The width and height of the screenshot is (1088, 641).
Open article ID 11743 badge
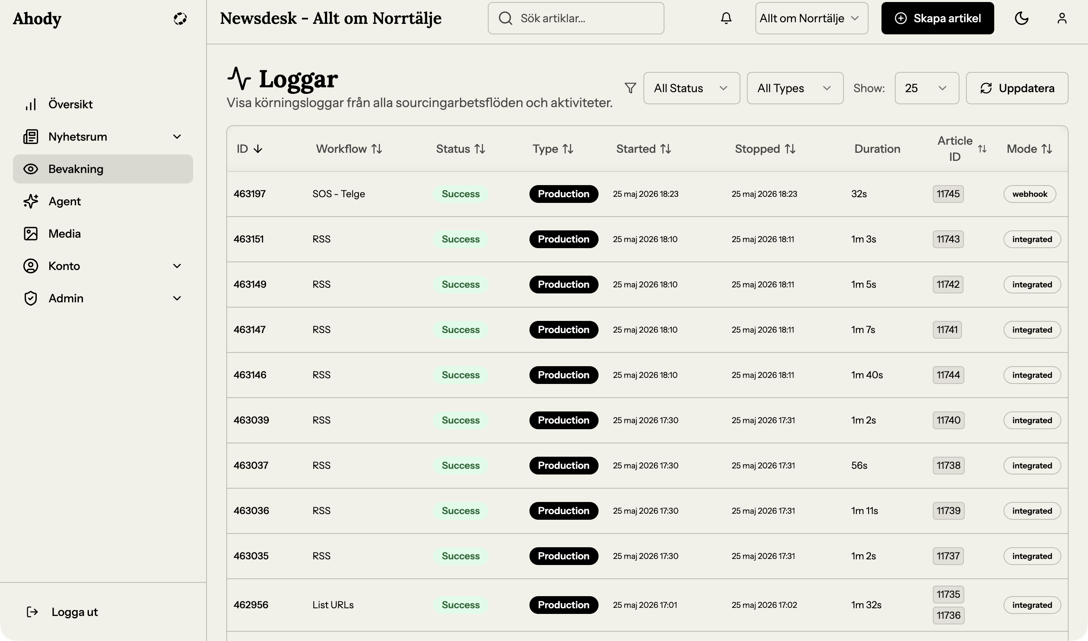948,239
